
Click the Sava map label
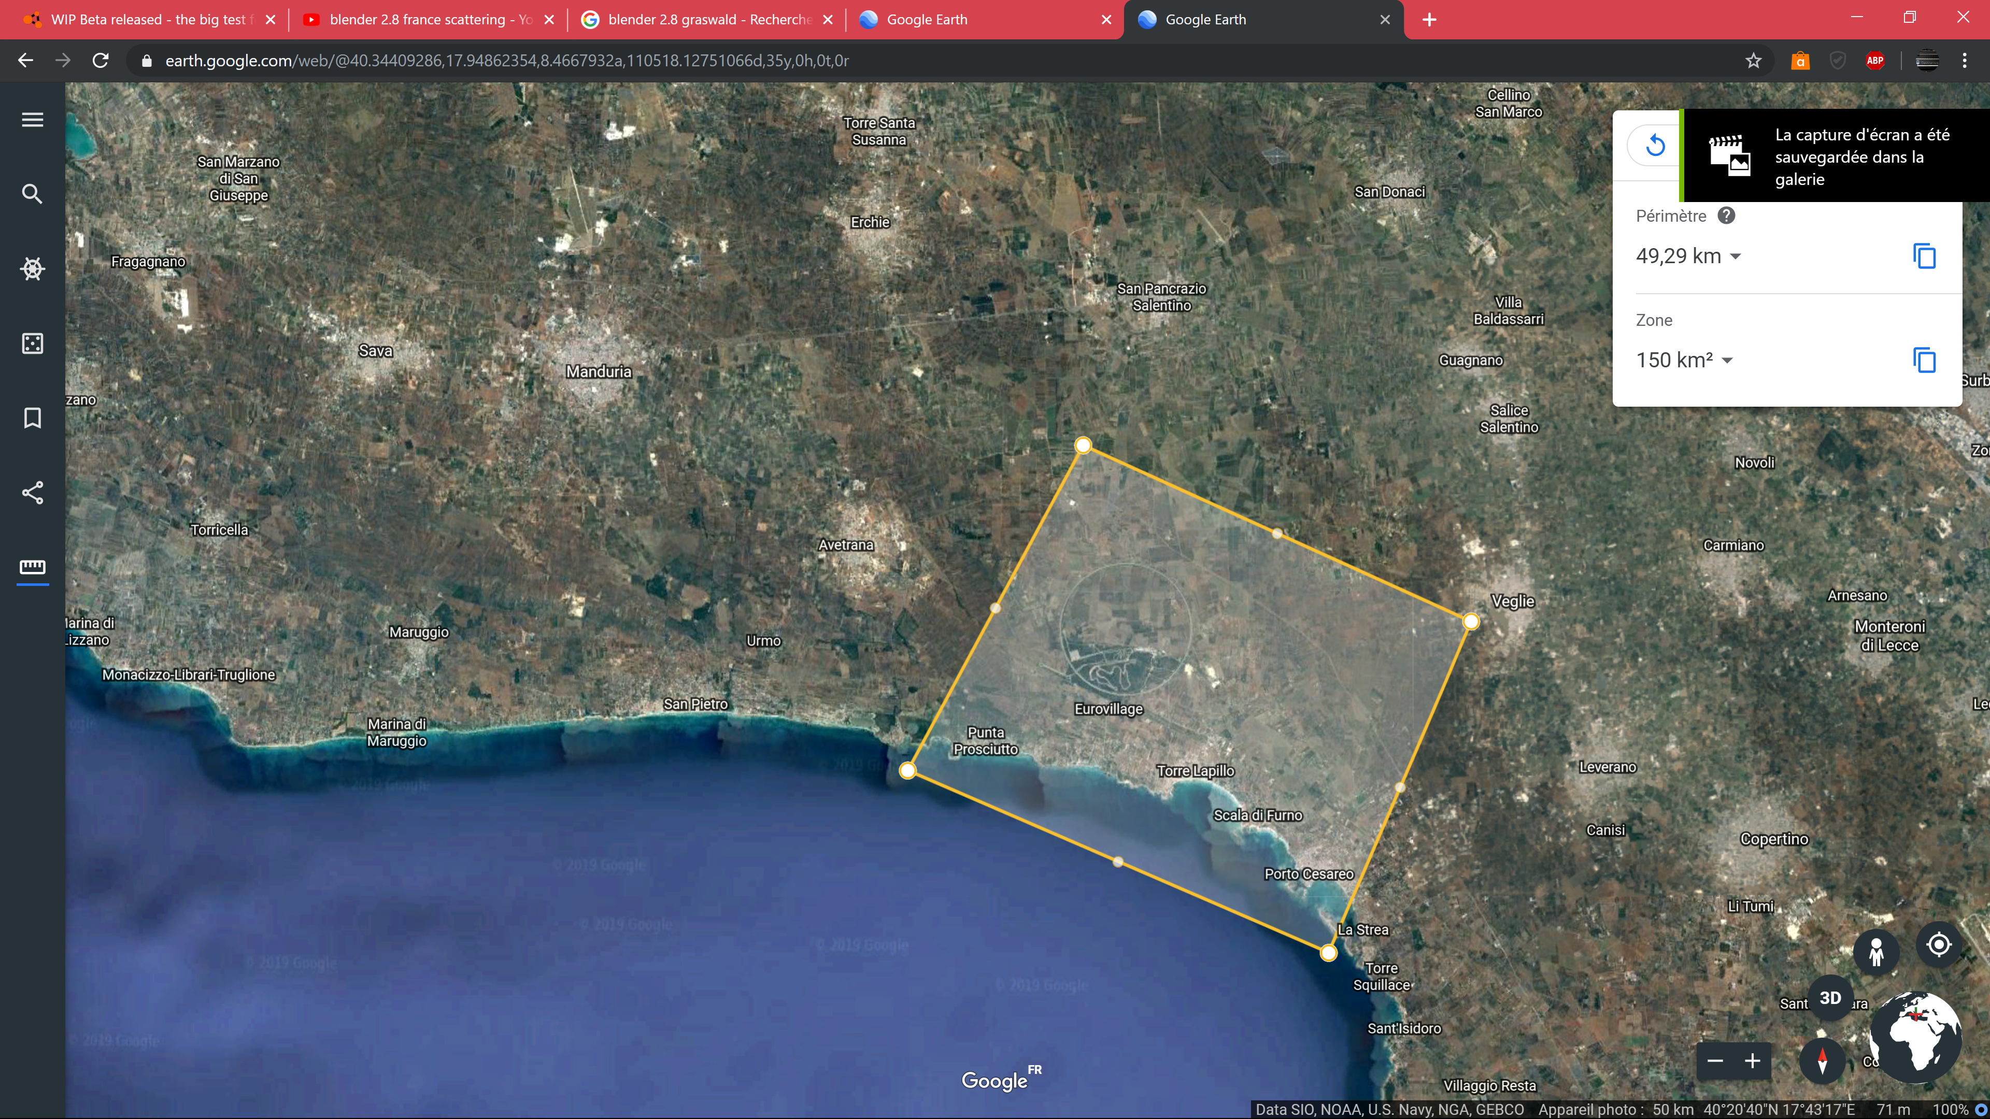375,351
